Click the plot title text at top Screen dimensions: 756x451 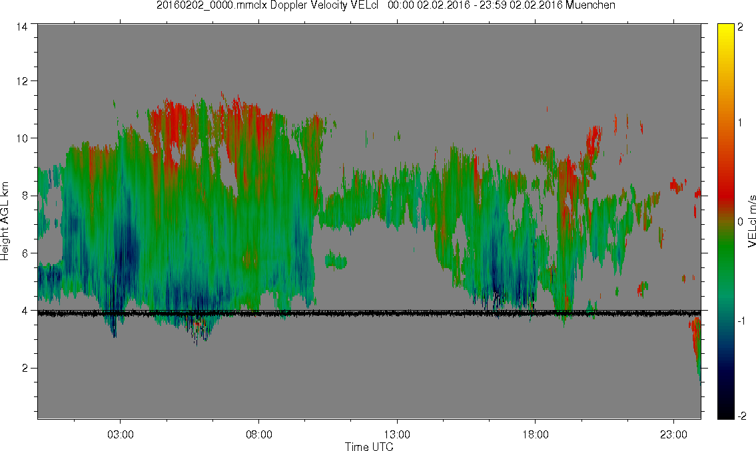pos(386,5)
